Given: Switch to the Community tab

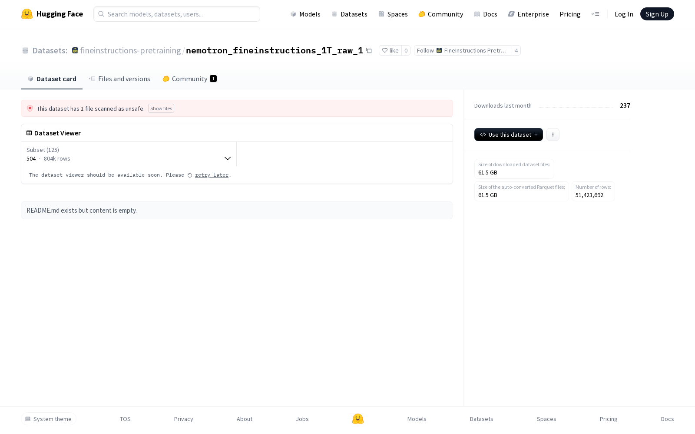Looking at the screenshot, I should pos(190,79).
